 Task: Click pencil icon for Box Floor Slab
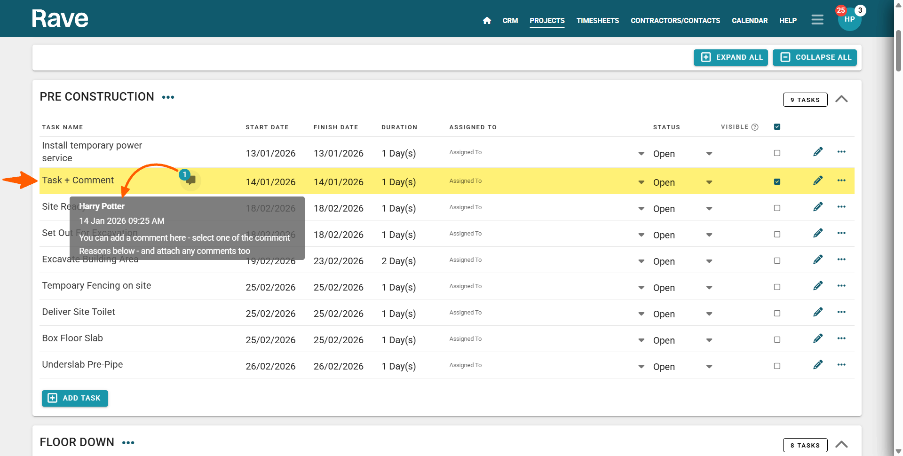pos(818,338)
